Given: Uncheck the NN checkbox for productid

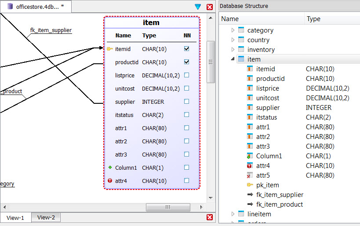Looking at the screenshot, I should coord(186,62).
